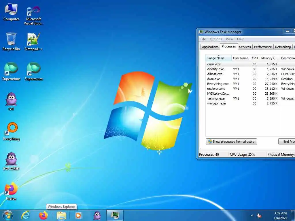Open Windows Explorer folder icon in taskbar

[x=61, y=216]
